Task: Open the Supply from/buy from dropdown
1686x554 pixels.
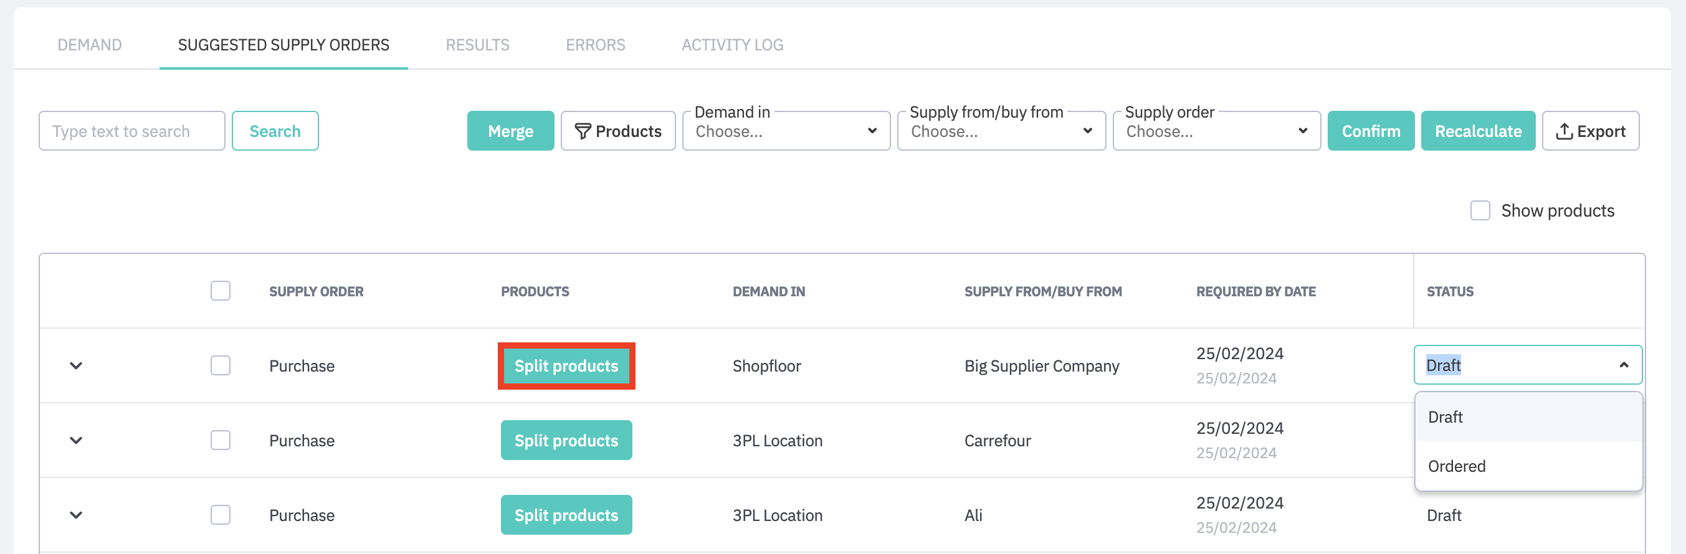Action: click(1001, 131)
